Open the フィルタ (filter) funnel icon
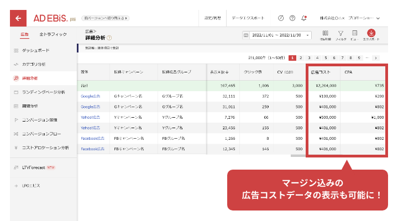 341,34
